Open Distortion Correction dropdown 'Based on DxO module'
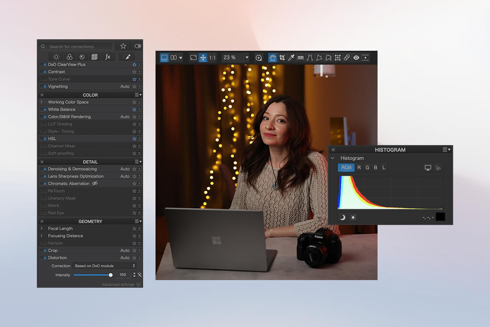 pyautogui.click(x=105, y=266)
